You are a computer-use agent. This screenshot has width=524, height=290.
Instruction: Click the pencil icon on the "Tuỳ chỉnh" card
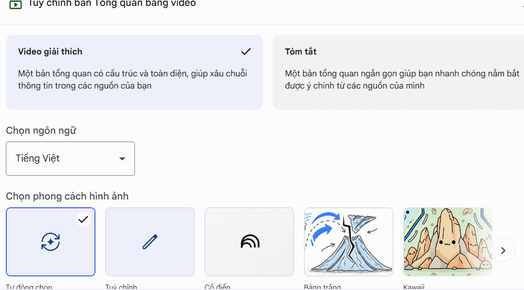[150, 241]
